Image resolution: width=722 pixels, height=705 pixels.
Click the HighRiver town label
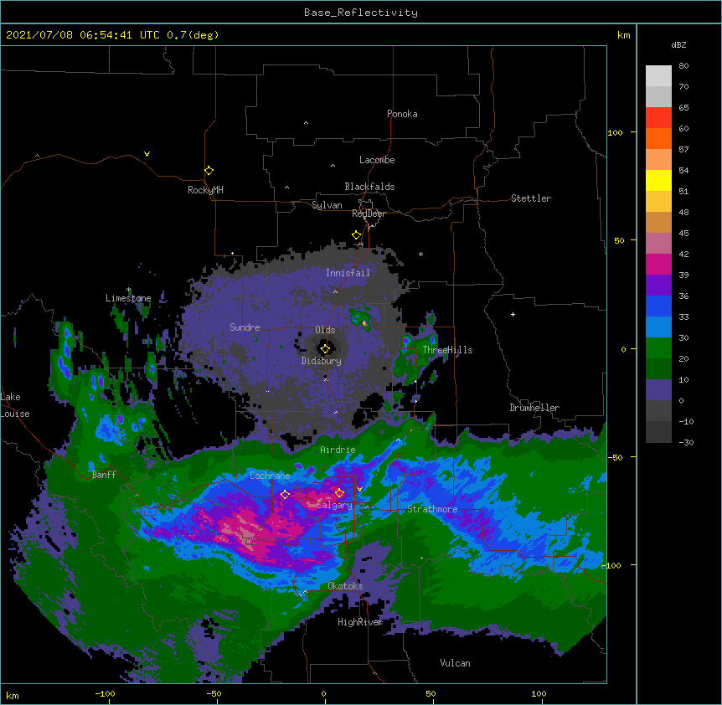pyautogui.click(x=360, y=622)
